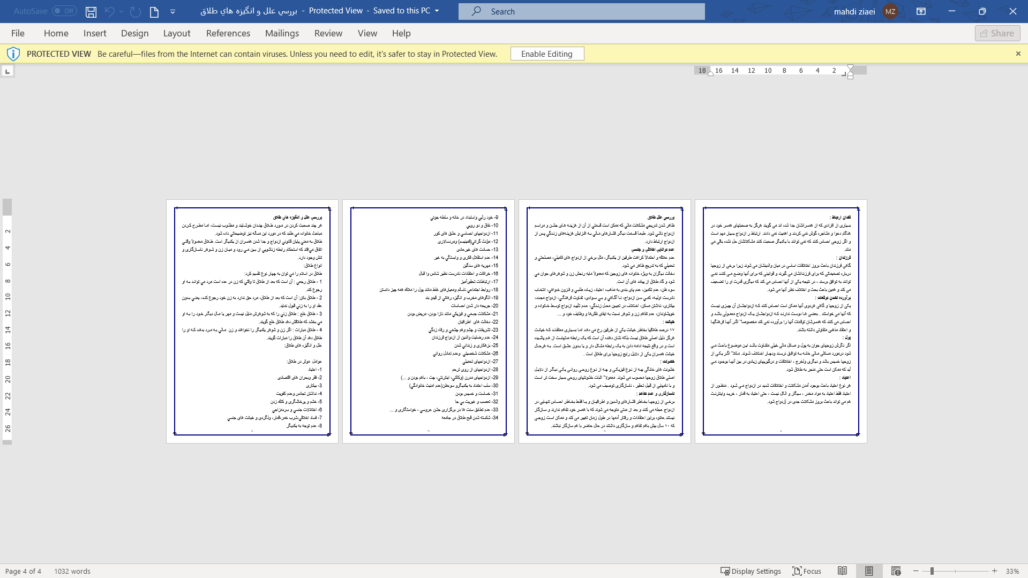Open the mahdi ziaei account name

(854, 11)
